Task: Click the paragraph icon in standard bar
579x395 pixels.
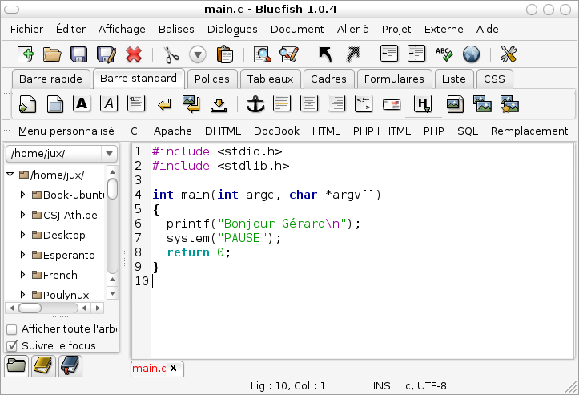Action: point(136,103)
